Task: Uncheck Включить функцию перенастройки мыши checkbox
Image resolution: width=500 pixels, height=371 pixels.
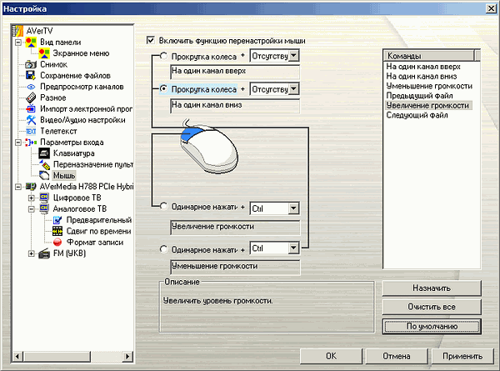Action: click(151, 40)
